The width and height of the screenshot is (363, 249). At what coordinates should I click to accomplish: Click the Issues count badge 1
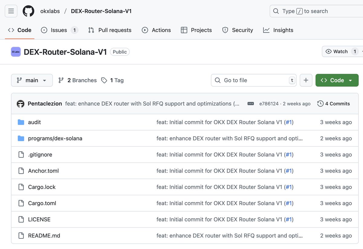(x=74, y=30)
